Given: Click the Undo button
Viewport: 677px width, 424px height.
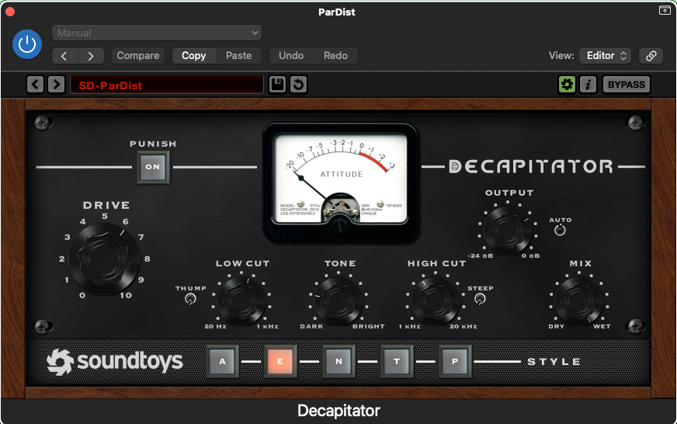Looking at the screenshot, I should pos(291,56).
